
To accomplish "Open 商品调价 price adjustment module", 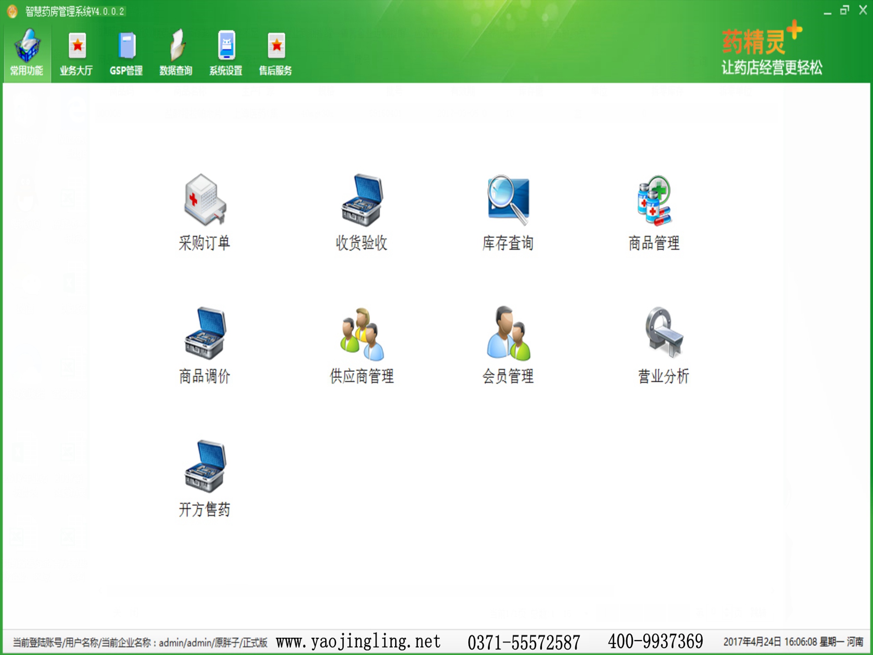I will [x=204, y=334].
